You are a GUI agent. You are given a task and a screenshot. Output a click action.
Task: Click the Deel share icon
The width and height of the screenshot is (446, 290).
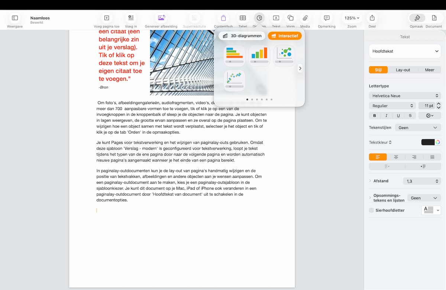click(372, 18)
